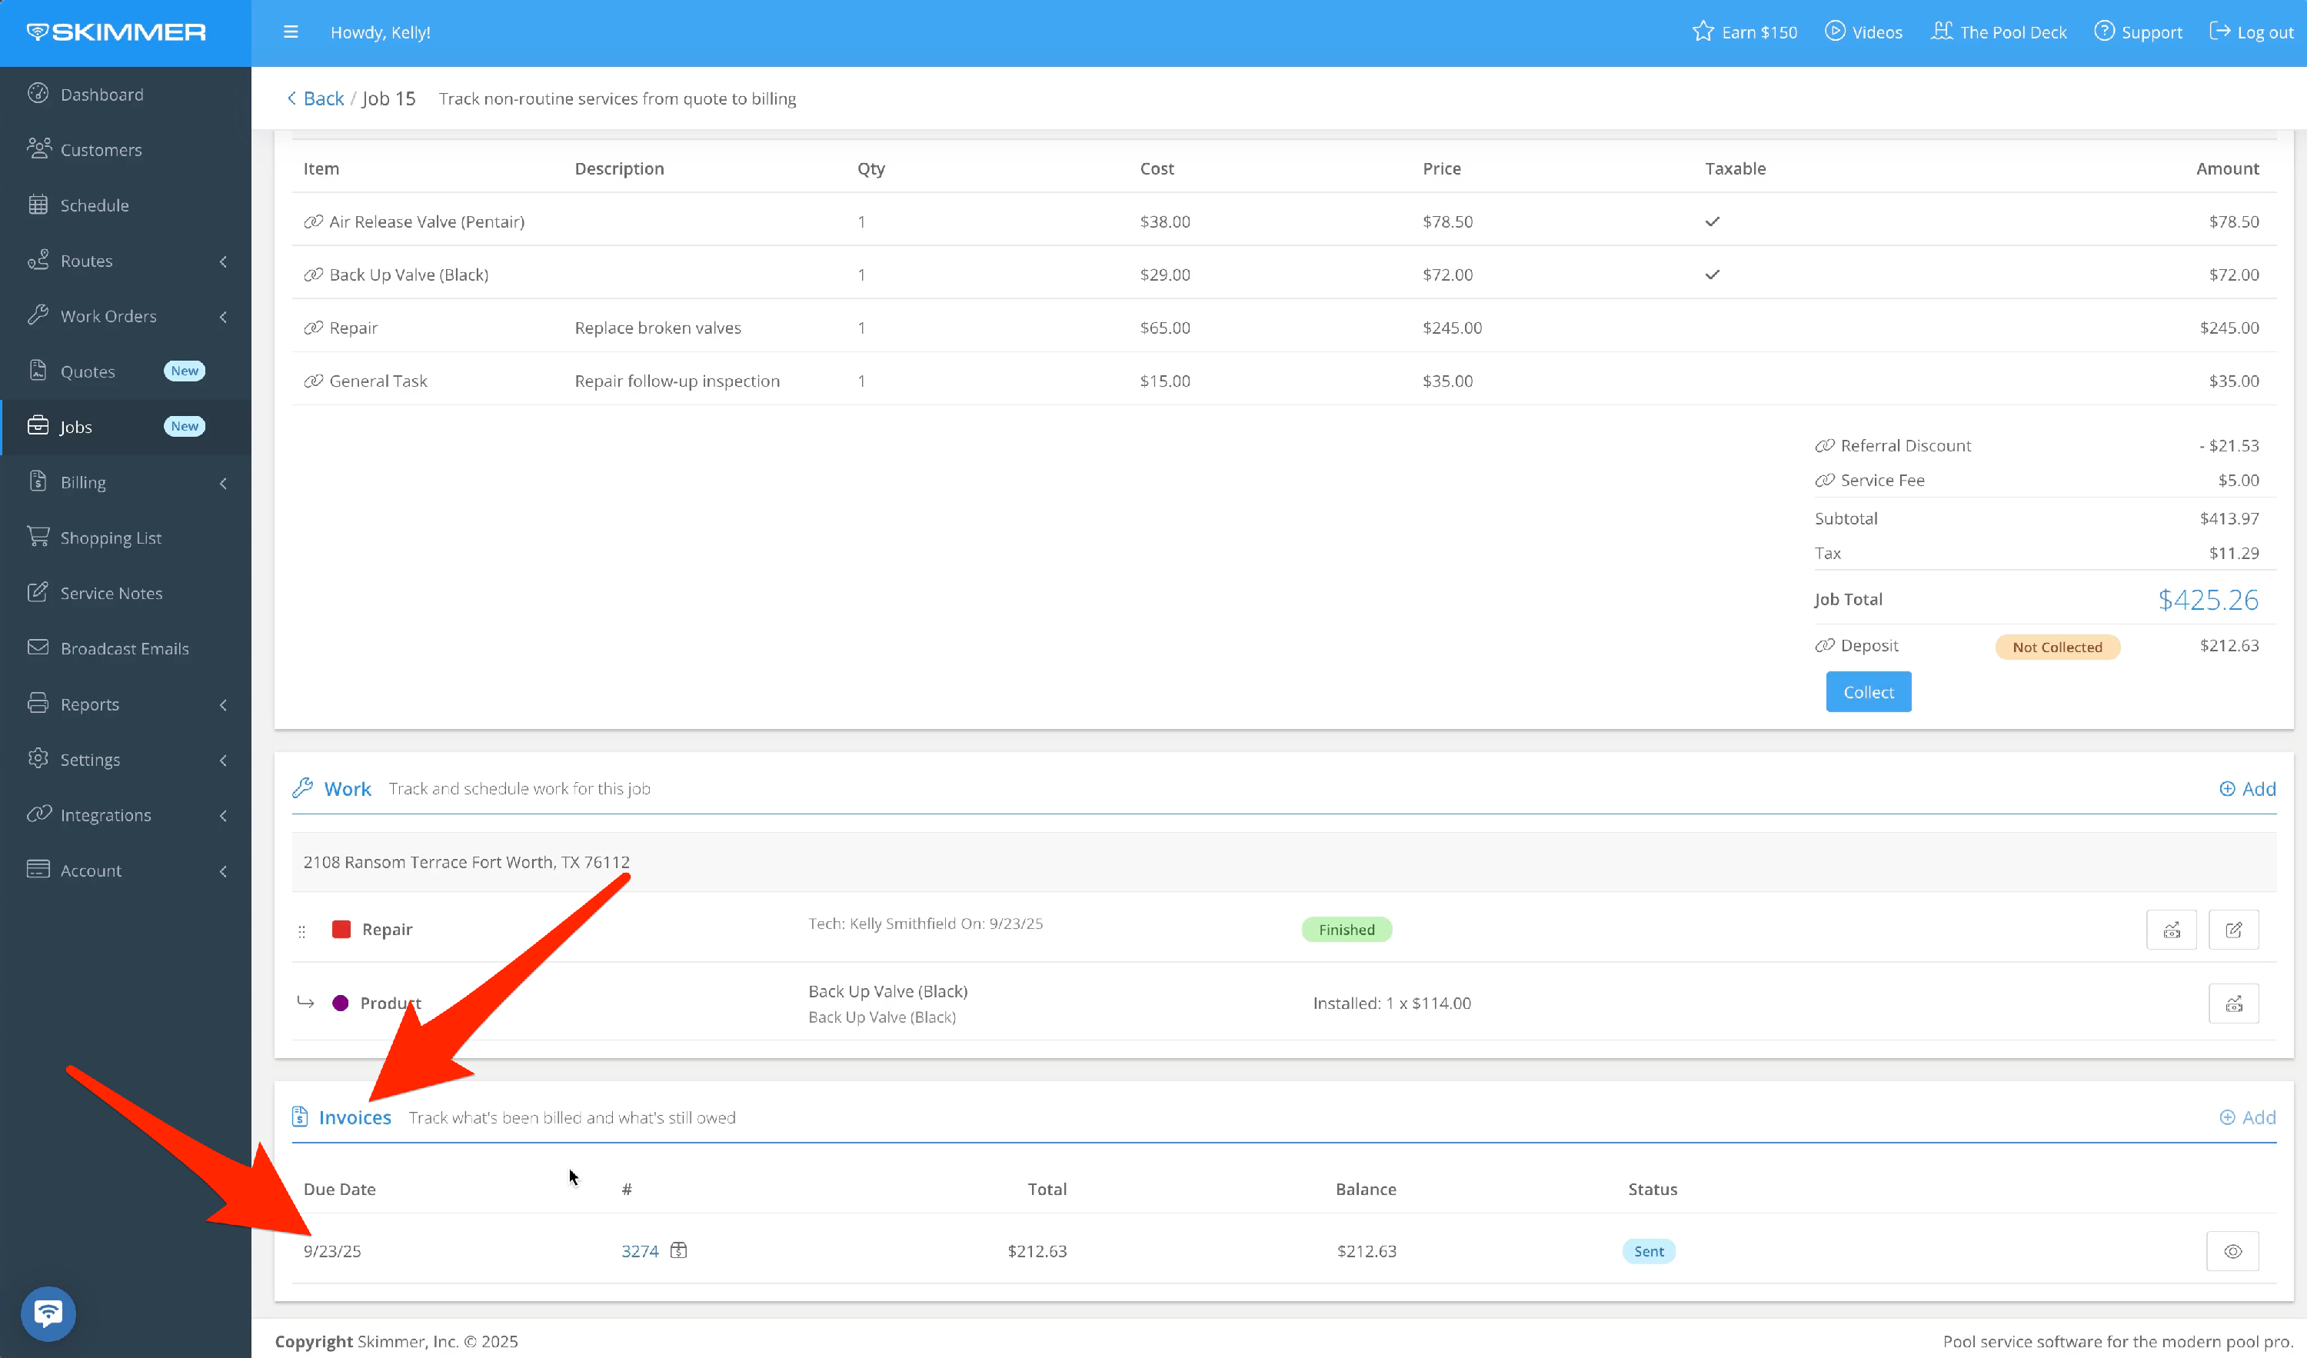The image size is (2307, 1358).
Task: Toggle taxable checkmark for Air Release Valve
Action: pos(1712,221)
